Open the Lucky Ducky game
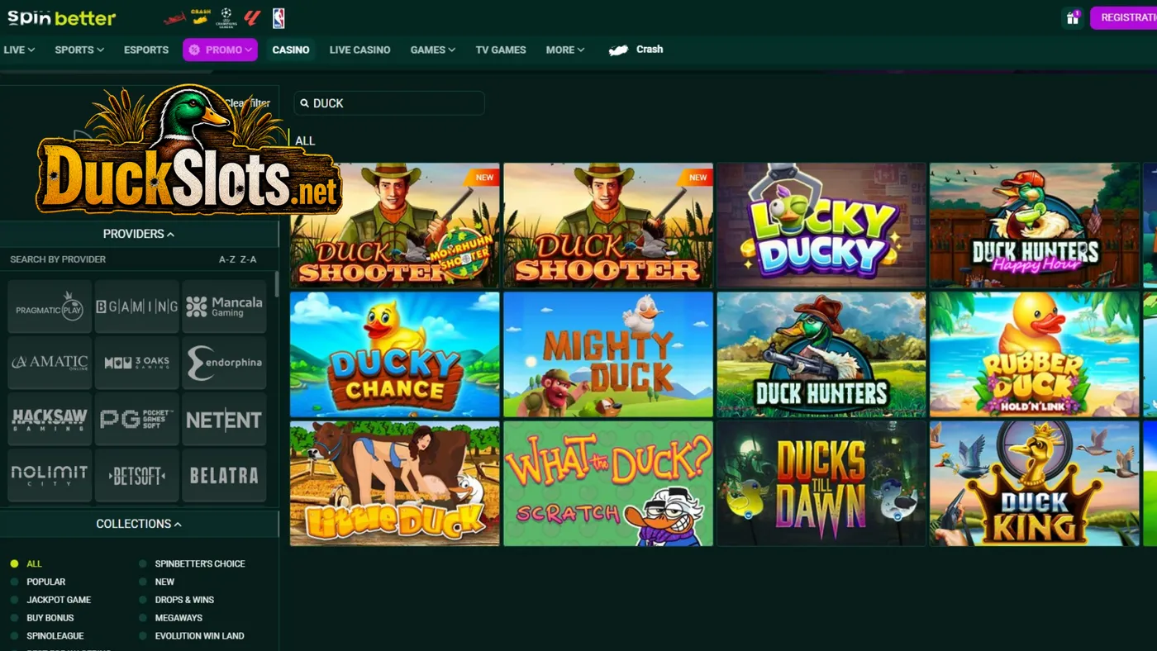The image size is (1157, 651). pyautogui.click(x=821, y=225)
